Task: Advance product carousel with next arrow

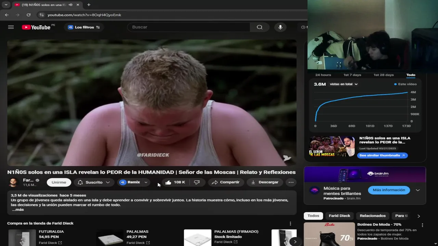Action: tap(295, 242)
